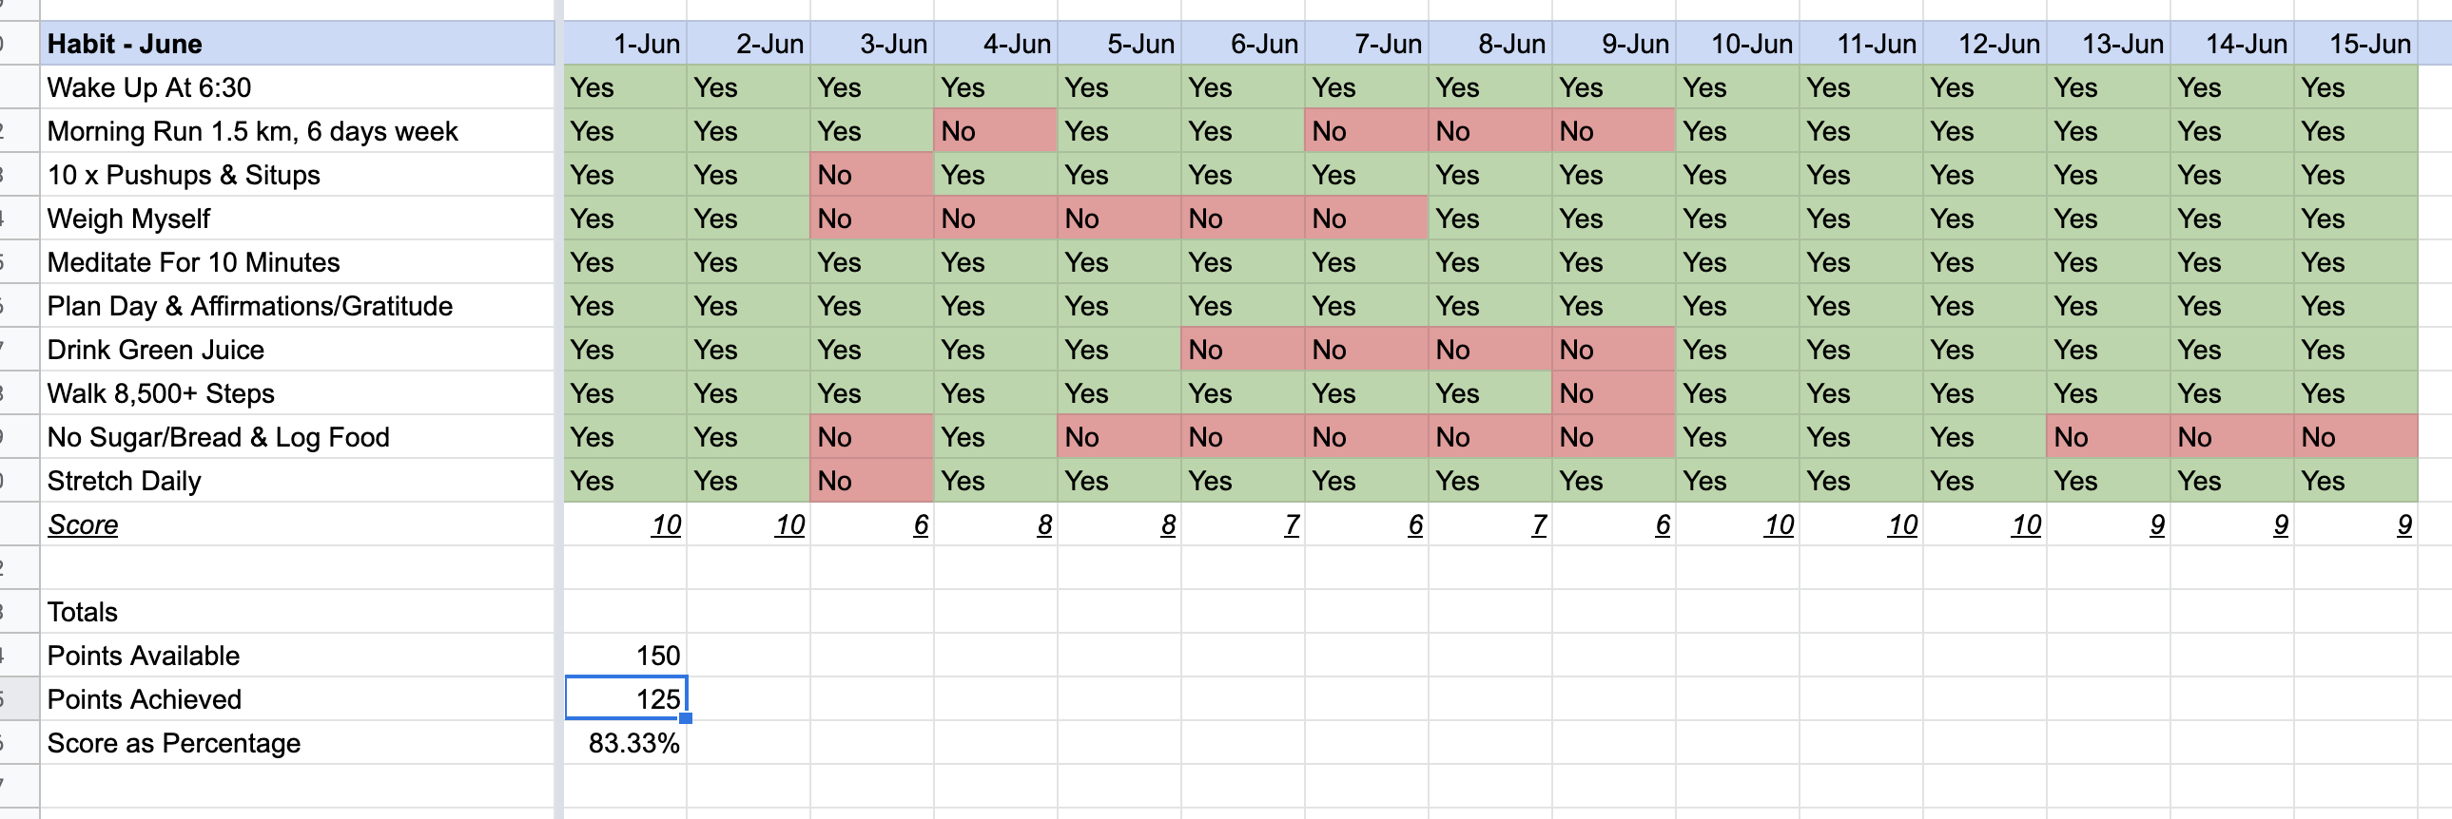Click the Points Available value 150
The height and width of the screenshot is (819, 2452).
pos(626,656)
